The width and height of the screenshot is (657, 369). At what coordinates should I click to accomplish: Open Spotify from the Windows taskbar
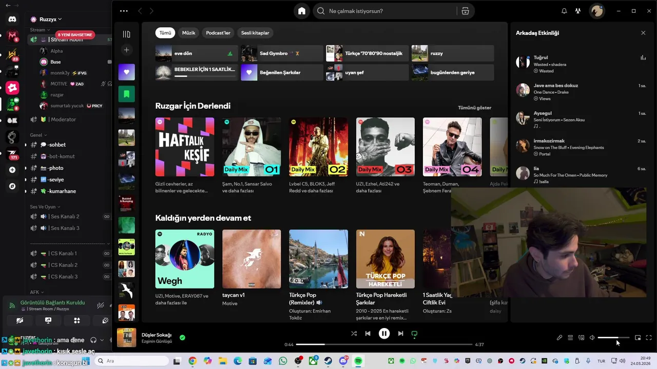point(358,361)
